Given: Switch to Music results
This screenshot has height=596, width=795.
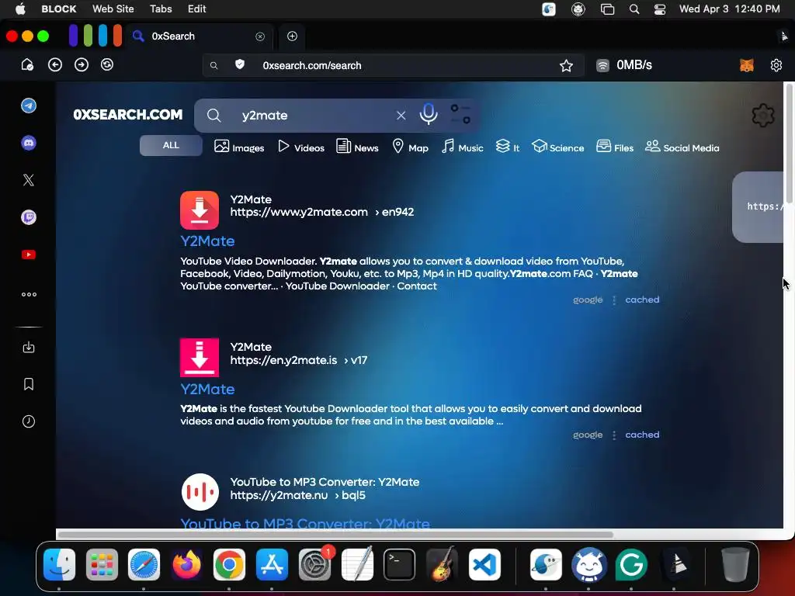Looking at the screenshot, I should click(x=463, y=147).
